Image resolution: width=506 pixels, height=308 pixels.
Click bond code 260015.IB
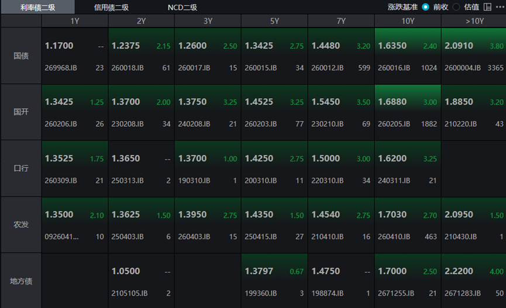(x=261, y=68)
